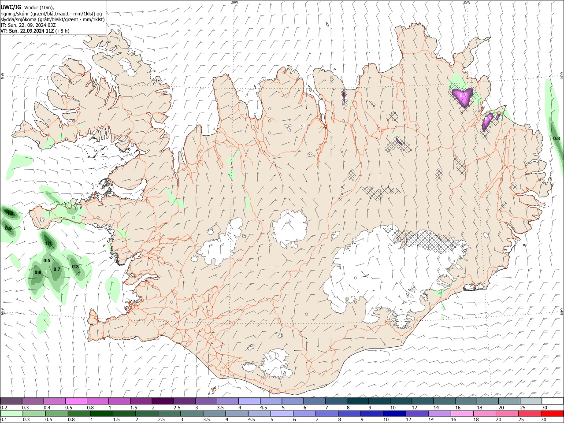
Task: Click the 0.8 green rain-scale swatch
Action: pos(79,413)
